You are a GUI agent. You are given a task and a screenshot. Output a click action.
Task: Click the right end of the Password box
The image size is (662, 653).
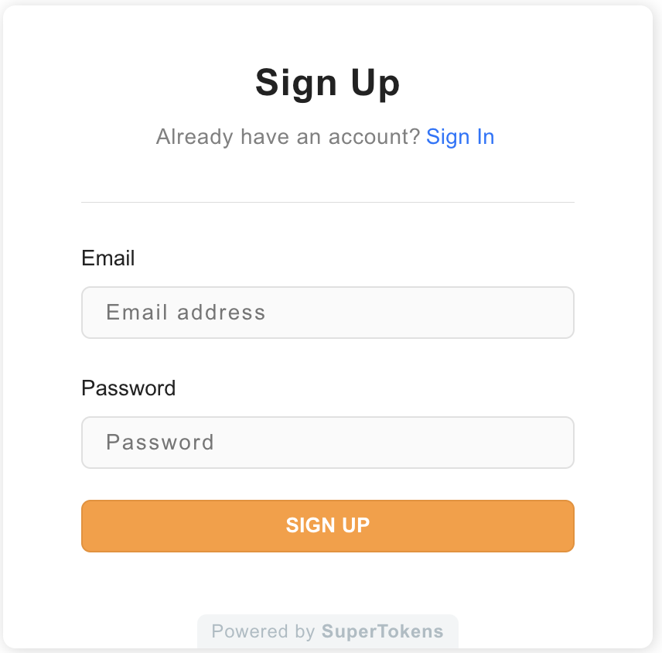[553, 443]
